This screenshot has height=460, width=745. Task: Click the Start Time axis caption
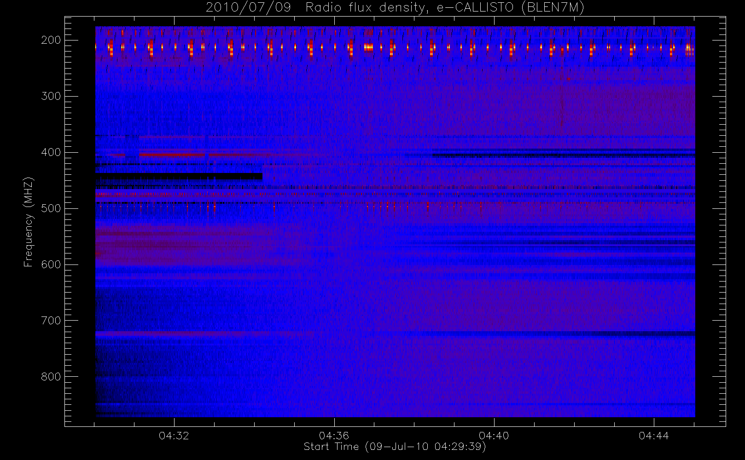(x=395, y=447)
